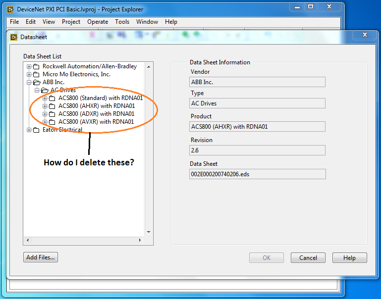Viewport: 381px width, 299px height.
Task: Select Rockwell Automation/Allen-Bradley in the list
Action: pyautogui.click(x=90, y=66)
